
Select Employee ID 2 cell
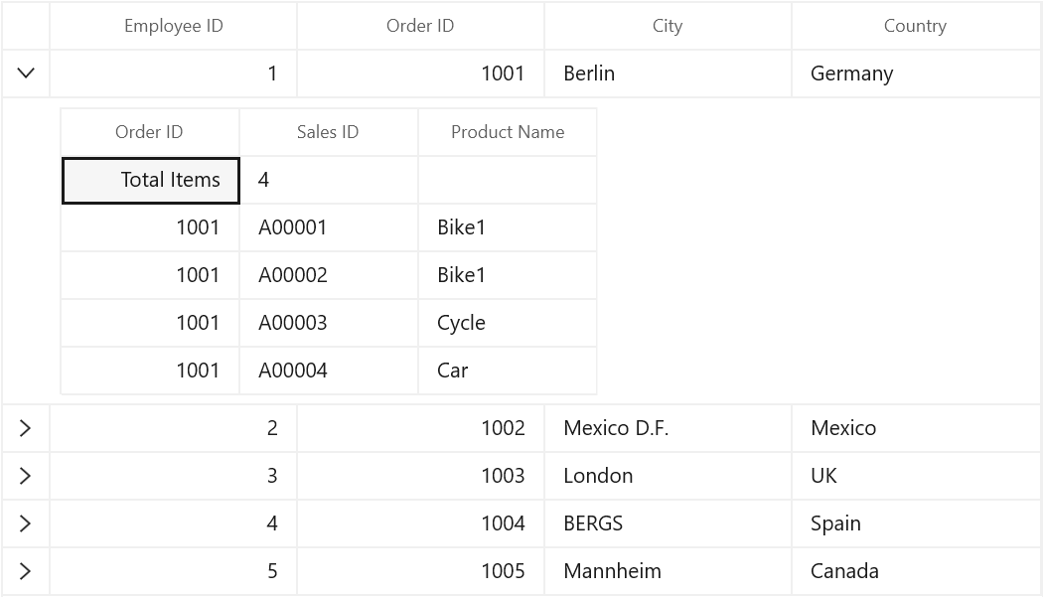click(174, 428)
